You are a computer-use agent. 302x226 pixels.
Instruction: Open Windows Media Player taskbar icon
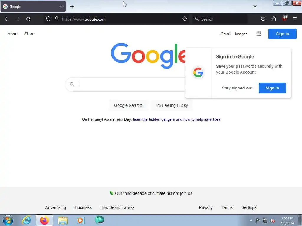tap(81, 220)
